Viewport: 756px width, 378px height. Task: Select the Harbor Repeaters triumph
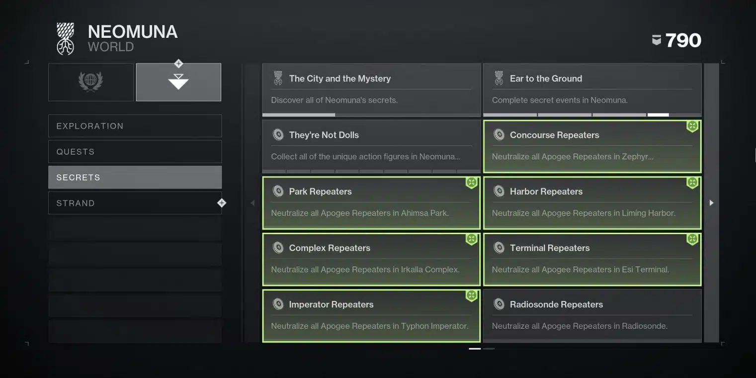592,203
